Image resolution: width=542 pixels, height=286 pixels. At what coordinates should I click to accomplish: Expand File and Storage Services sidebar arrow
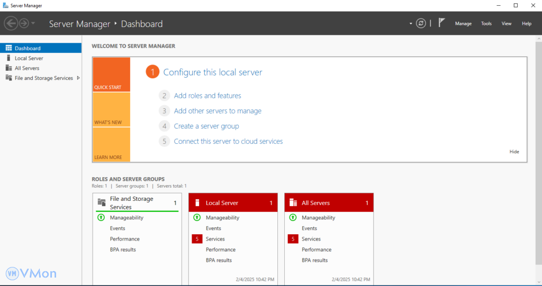(78, 78)
